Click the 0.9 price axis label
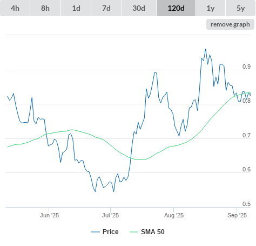Screen dimensions: 256x246 (x=246, y=67)
